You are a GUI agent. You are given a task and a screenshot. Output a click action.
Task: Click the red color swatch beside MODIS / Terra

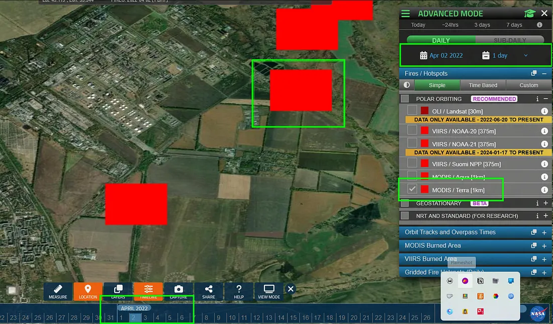coord(424,190)
